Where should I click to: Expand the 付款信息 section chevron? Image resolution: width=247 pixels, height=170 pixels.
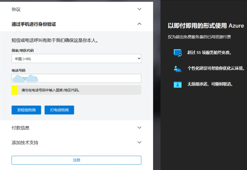click(139, 127)
